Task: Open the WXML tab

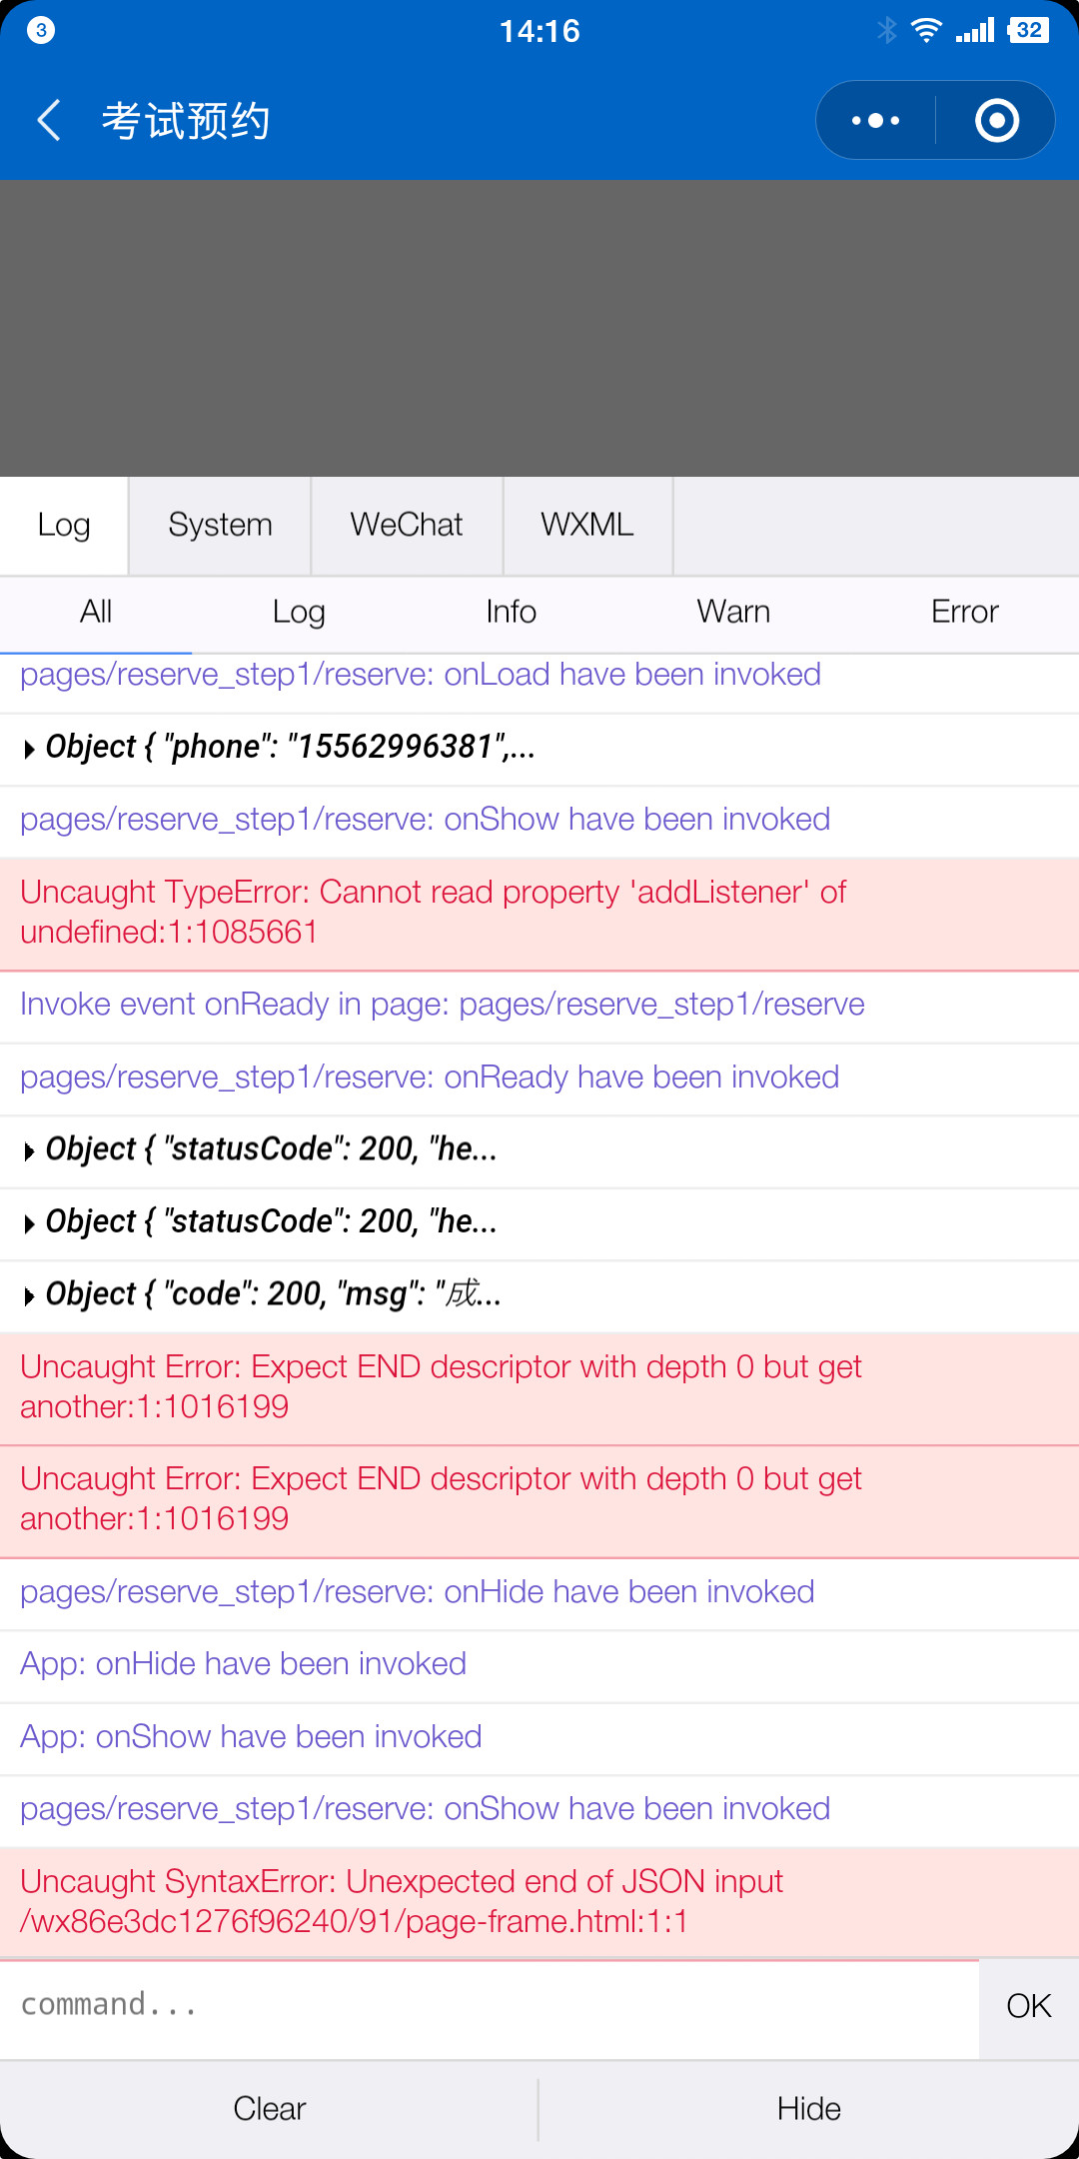Action: pyautogui.click(x=587, y=525)
